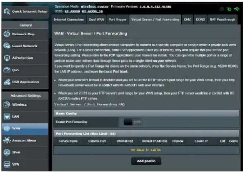This screenshot has width=243, height=172.
Task: Click the Protocol column header
Action: (x=178, y=141)
